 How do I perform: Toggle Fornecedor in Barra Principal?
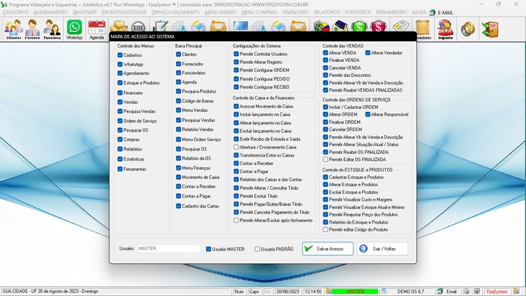(178, 64)
